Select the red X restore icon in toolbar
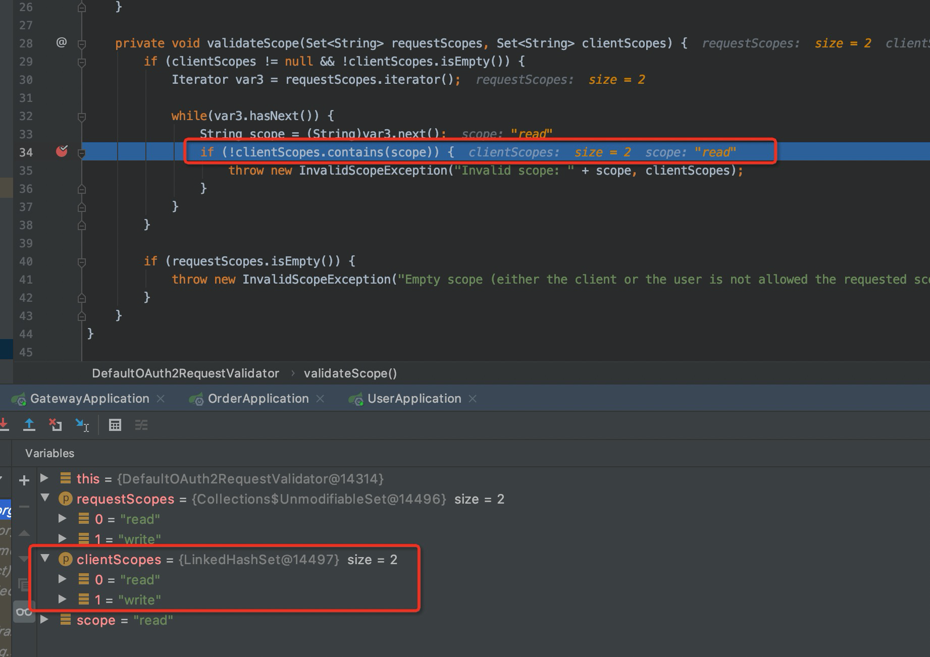The width and height of the screenshot is (930, 657). (x=55, y=425)
